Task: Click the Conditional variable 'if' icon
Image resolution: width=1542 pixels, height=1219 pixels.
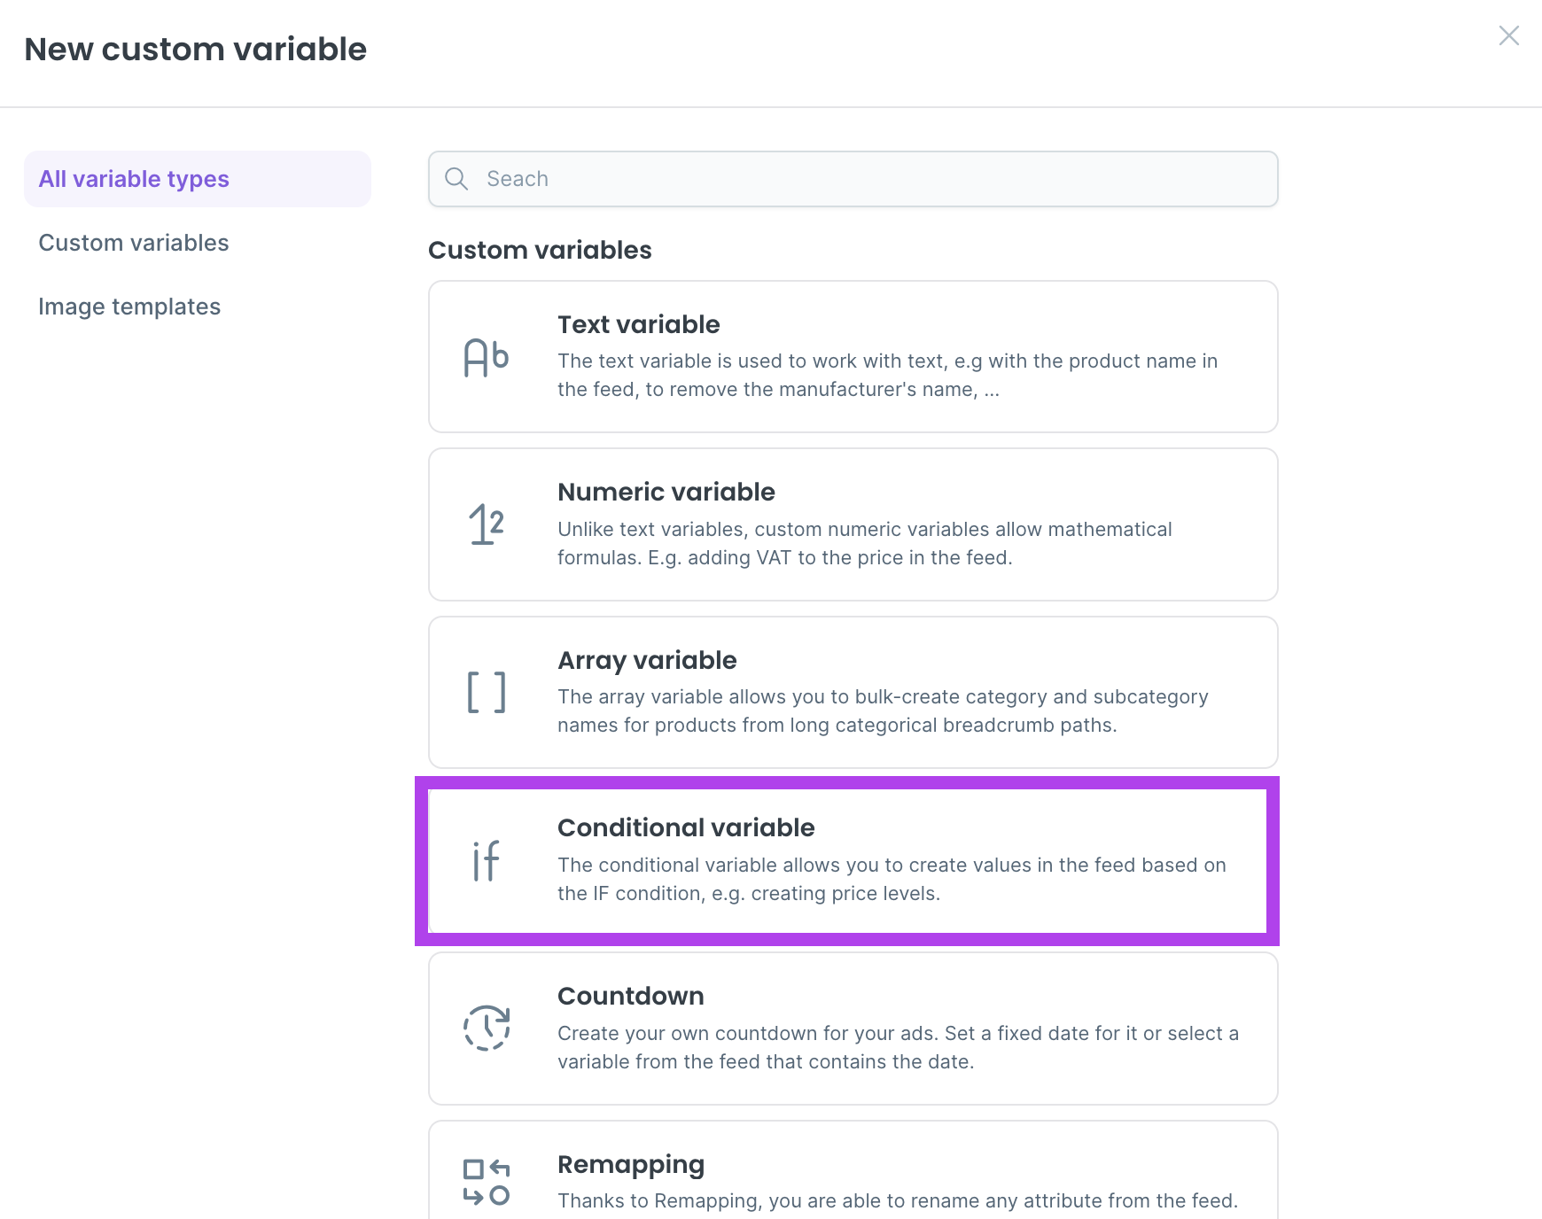Action: (487, 860)
